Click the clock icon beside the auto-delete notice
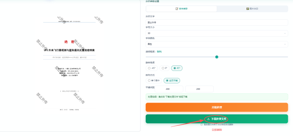 point(202,124)
